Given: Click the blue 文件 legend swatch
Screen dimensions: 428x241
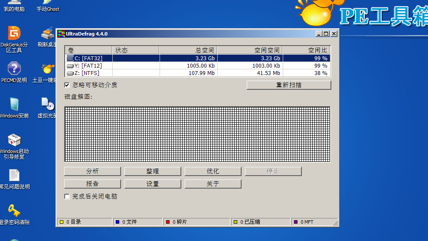Looking at the screenshot, I should click(118, 222).
